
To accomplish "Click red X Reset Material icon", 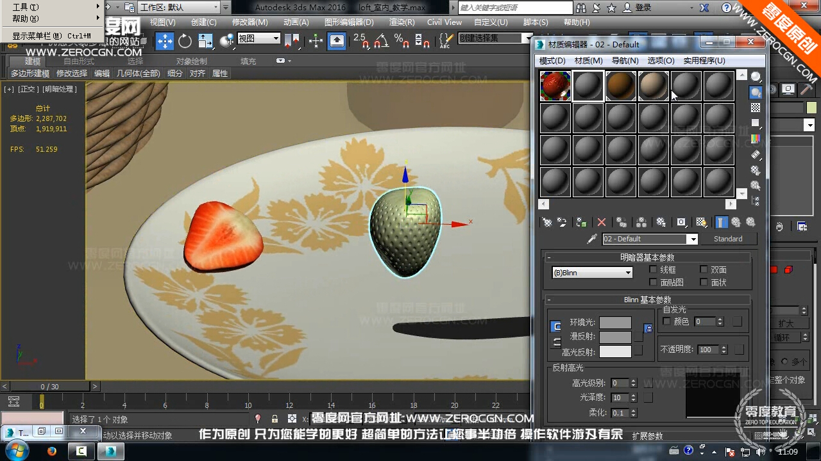I will point(602,222).
